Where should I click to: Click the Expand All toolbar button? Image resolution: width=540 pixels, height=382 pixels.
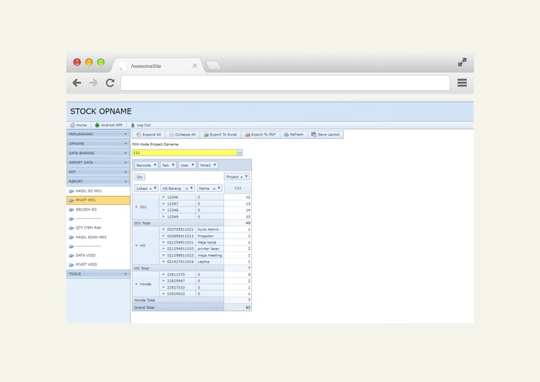click(149, 134)
